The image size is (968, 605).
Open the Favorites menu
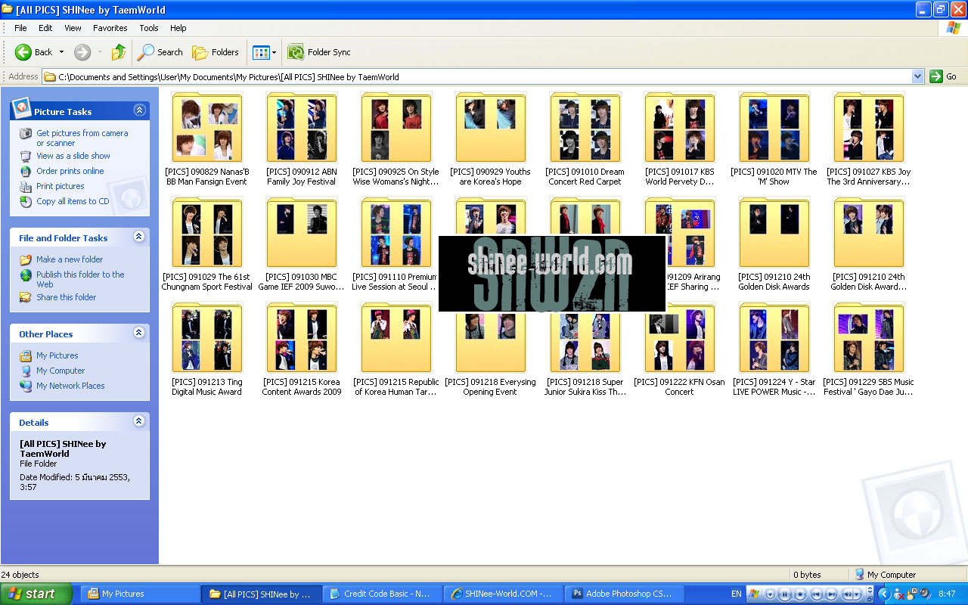pos(110,28)
